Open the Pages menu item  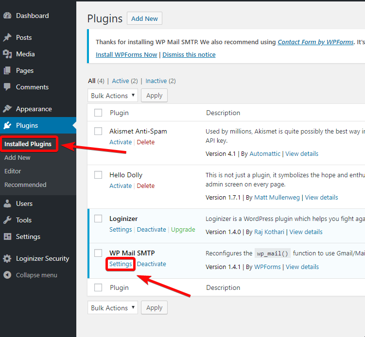tap(25, 70)
